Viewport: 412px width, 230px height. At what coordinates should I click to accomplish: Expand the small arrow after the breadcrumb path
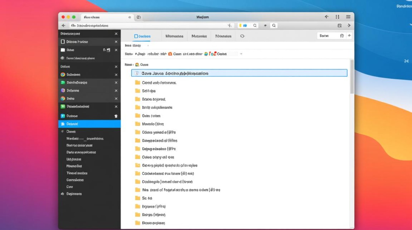241,54
